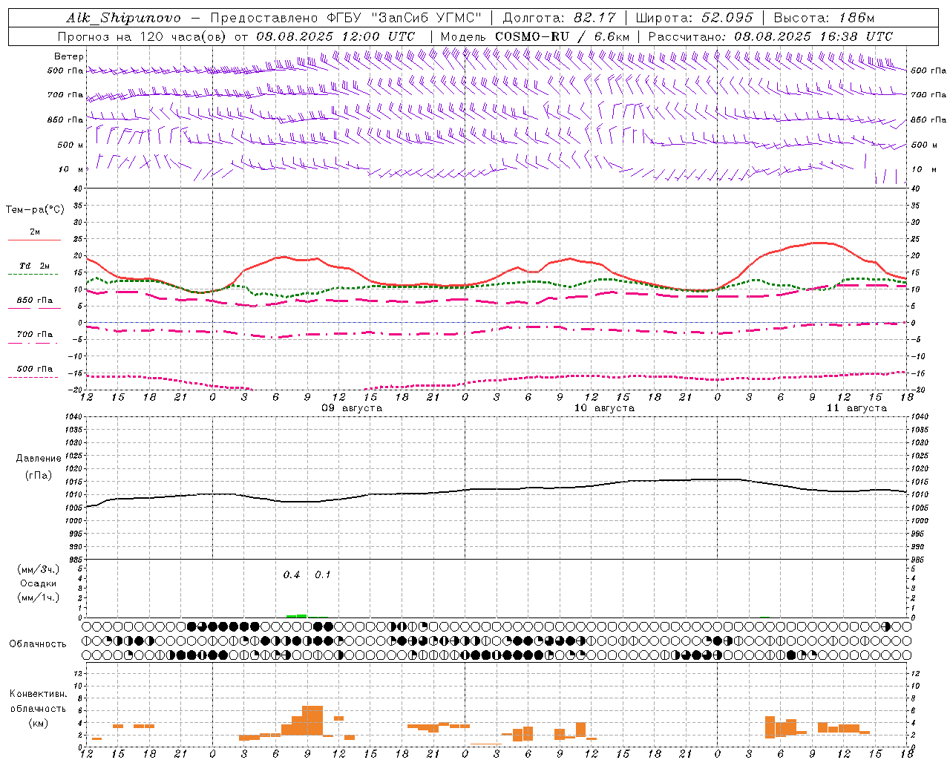The width and height of the screenshot is (950, 760).
Task: Click the 0.4 precipitation amount
Action: pyautogui.click(x=292, y=575)
